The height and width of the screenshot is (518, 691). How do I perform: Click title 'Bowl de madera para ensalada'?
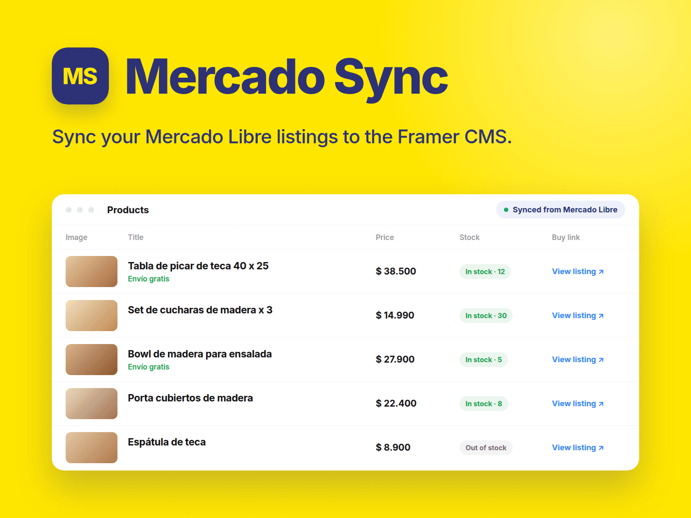(200, 354)
